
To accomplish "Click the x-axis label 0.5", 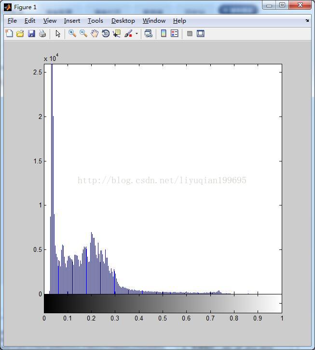I will (x=163, y=318).
